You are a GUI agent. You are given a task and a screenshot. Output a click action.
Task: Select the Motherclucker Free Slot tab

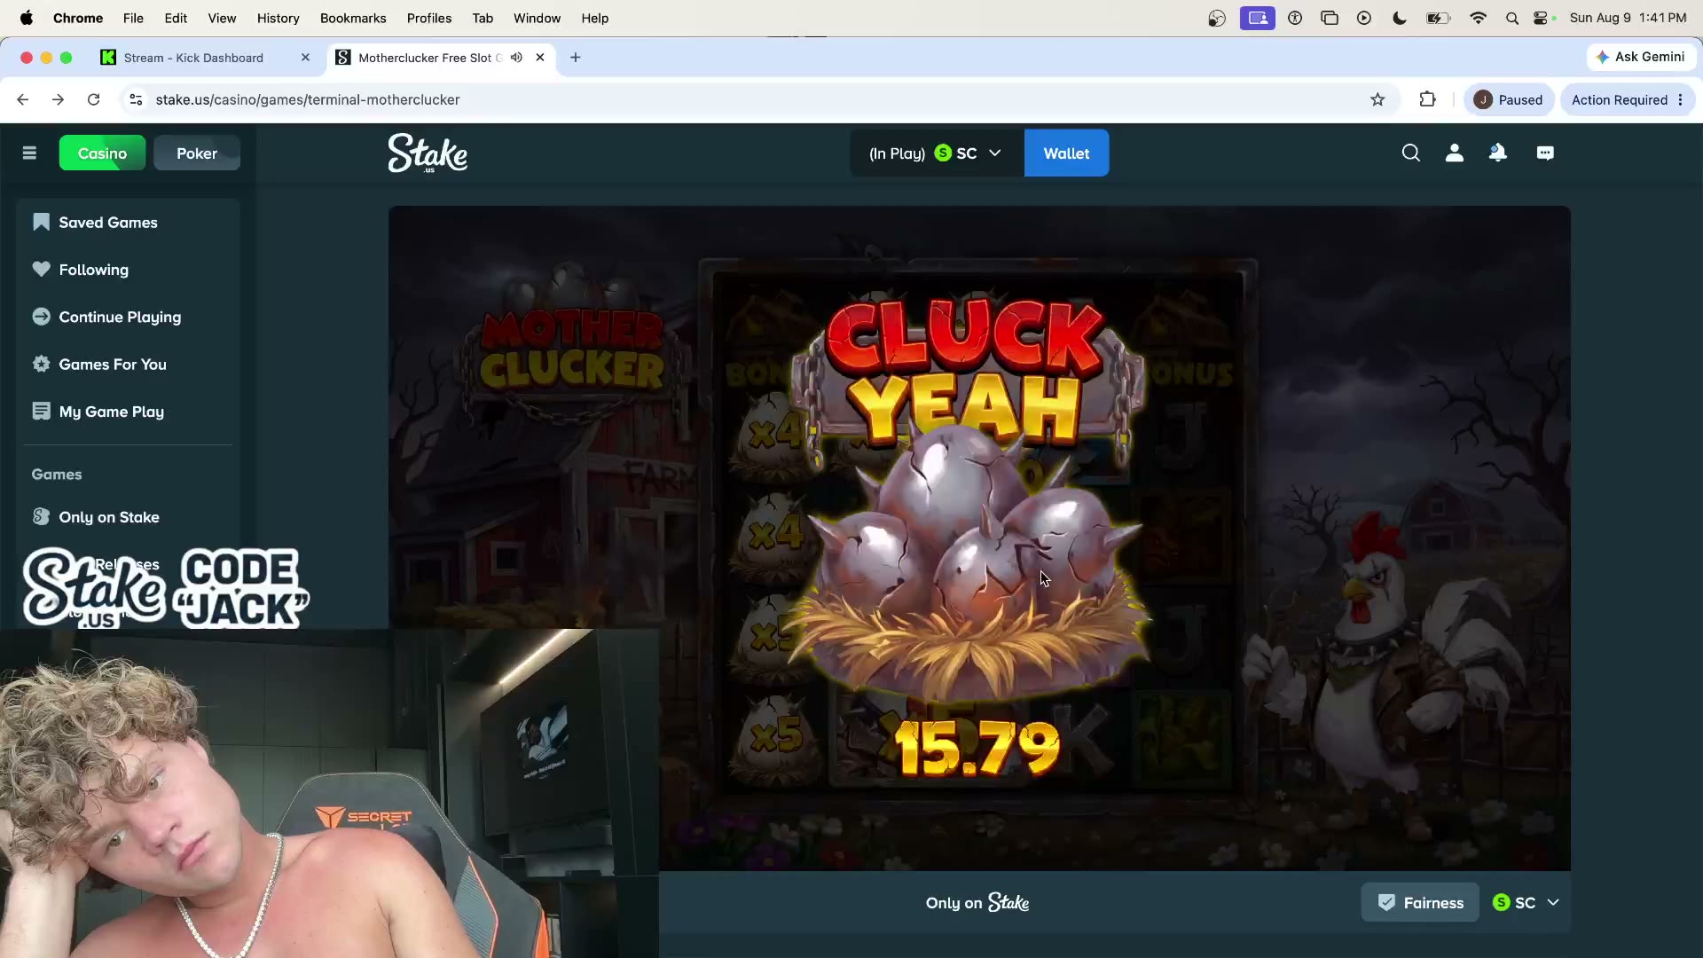tap(430, 58)
